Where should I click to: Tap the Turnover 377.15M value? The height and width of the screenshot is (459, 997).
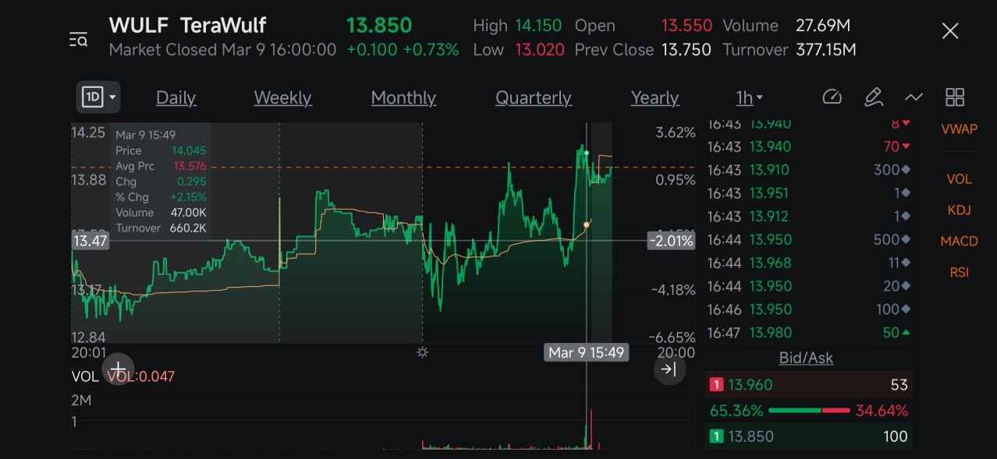[826, 50]
